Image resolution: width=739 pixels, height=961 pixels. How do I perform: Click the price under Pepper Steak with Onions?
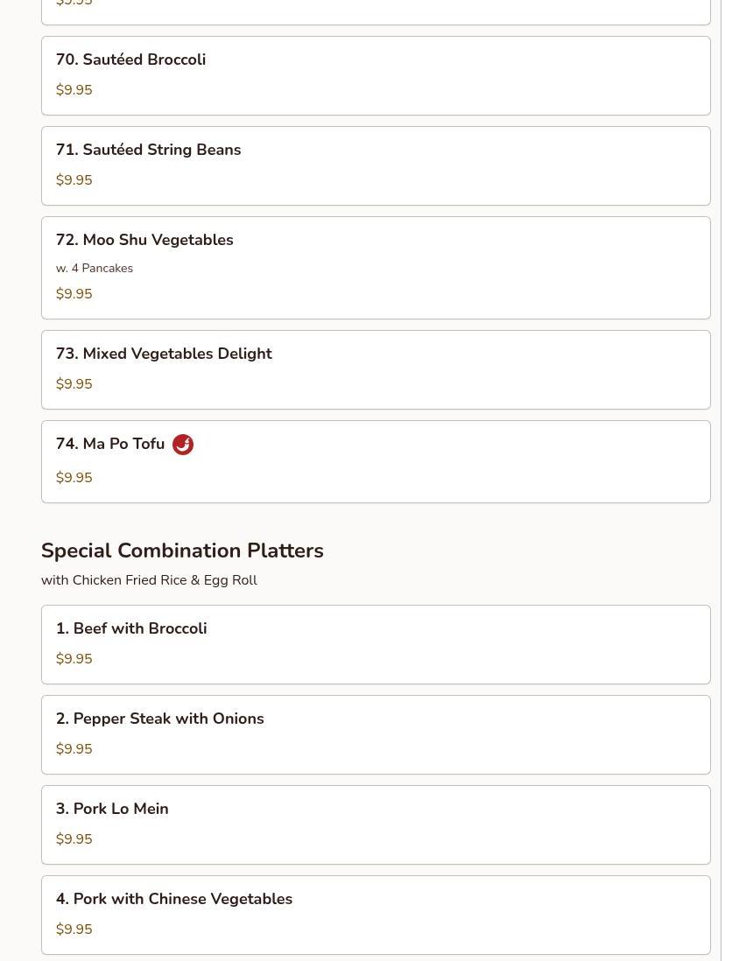74,749
